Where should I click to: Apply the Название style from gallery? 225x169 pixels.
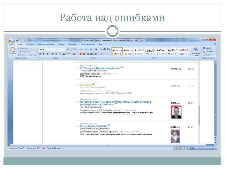(172, 52)
